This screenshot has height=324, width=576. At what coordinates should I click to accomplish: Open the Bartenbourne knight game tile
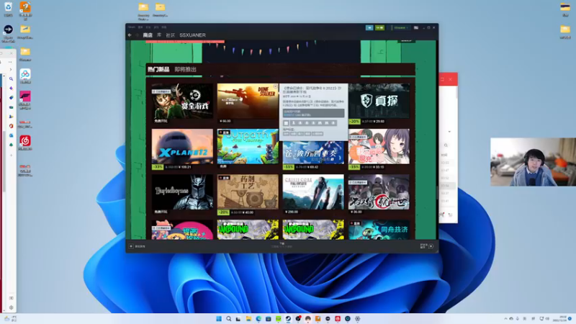click(182, 192)
